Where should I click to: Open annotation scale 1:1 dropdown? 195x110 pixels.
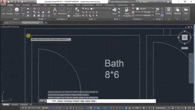[136, 108]
